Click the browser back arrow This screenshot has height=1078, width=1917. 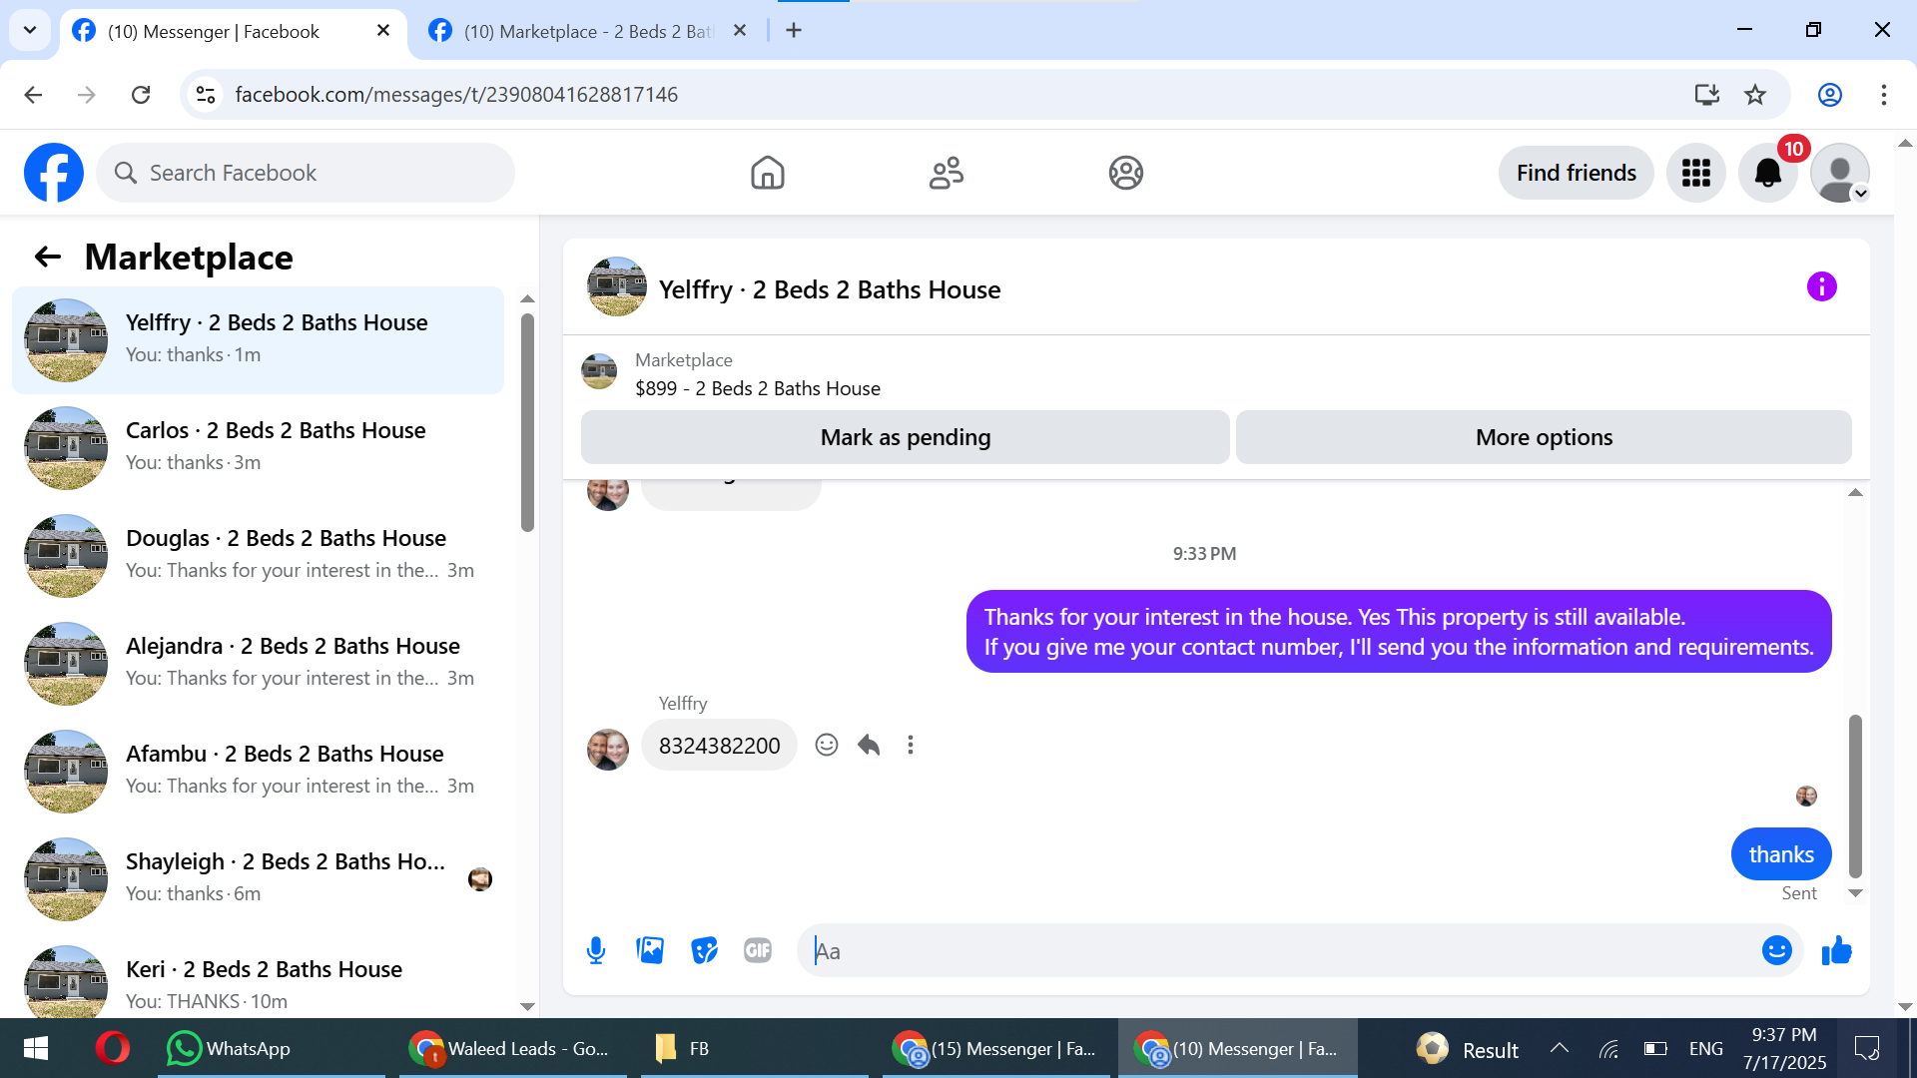(x=33, y=95)
